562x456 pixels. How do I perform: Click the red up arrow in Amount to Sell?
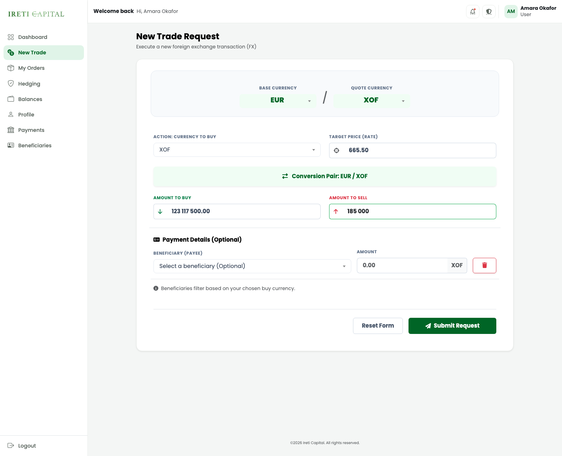click(x=336, y=212)
